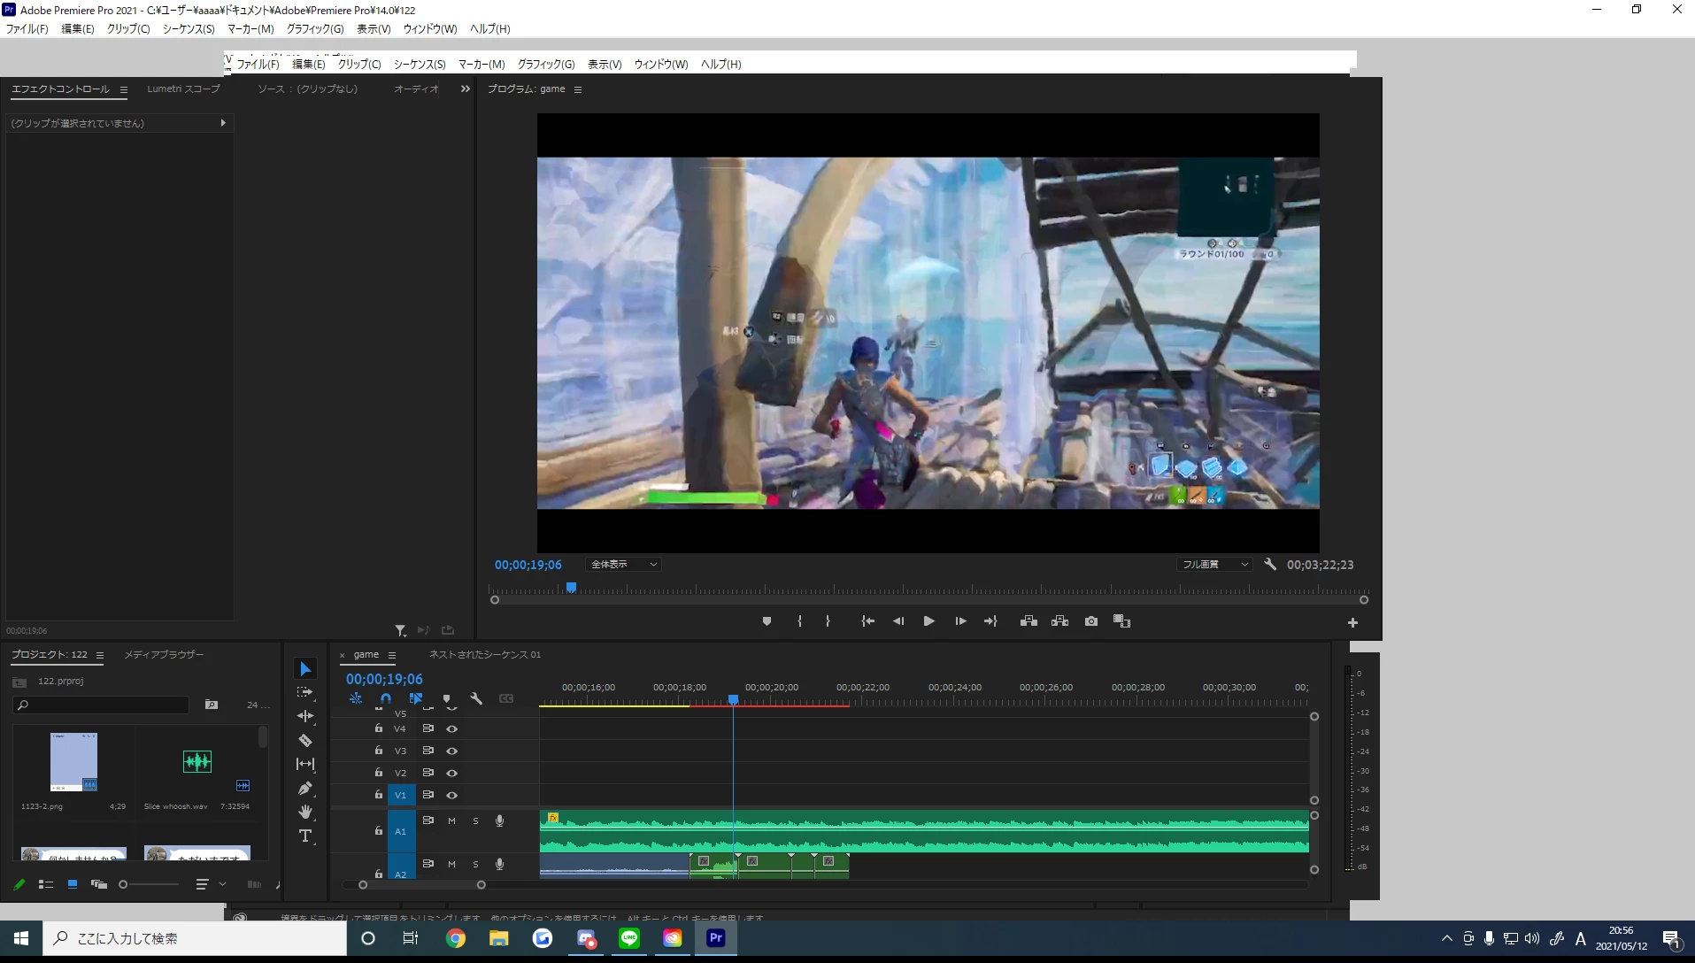Open the Comparison View in Program monitor
1695x963 pixels.
tap(1122, 621)
